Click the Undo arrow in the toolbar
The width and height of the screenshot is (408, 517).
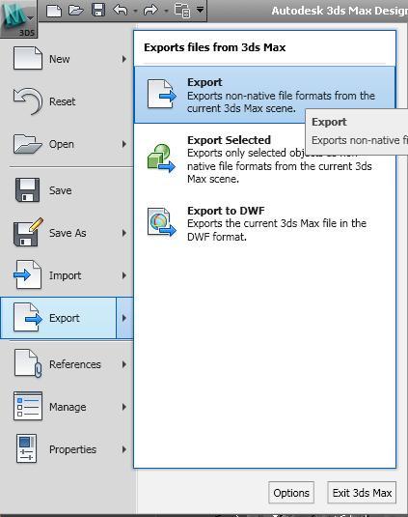121,11
